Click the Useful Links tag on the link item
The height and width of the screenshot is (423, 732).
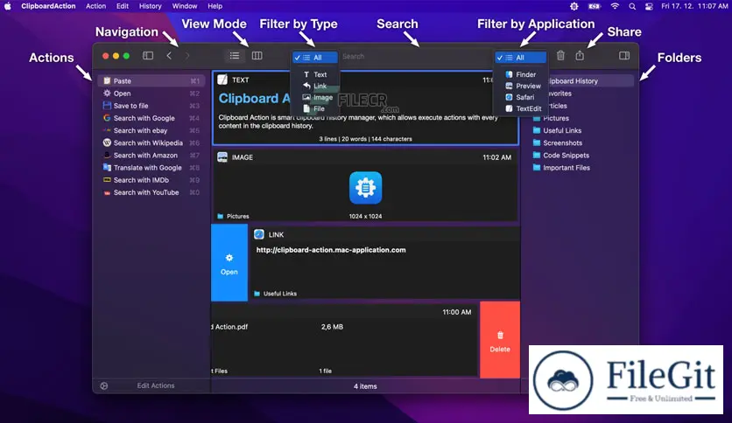click(x=276, y=294)
